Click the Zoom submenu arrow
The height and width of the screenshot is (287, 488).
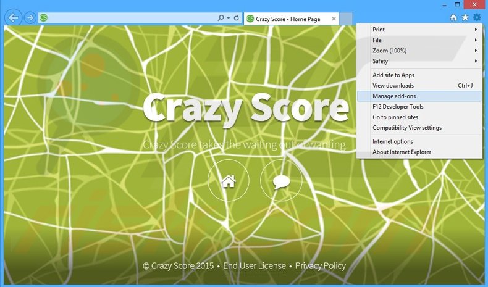[x=476, y=51]
